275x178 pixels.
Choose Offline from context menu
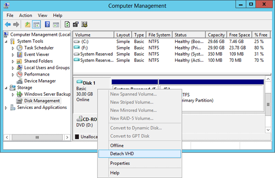pyautogui.click(x=140, y=146)
